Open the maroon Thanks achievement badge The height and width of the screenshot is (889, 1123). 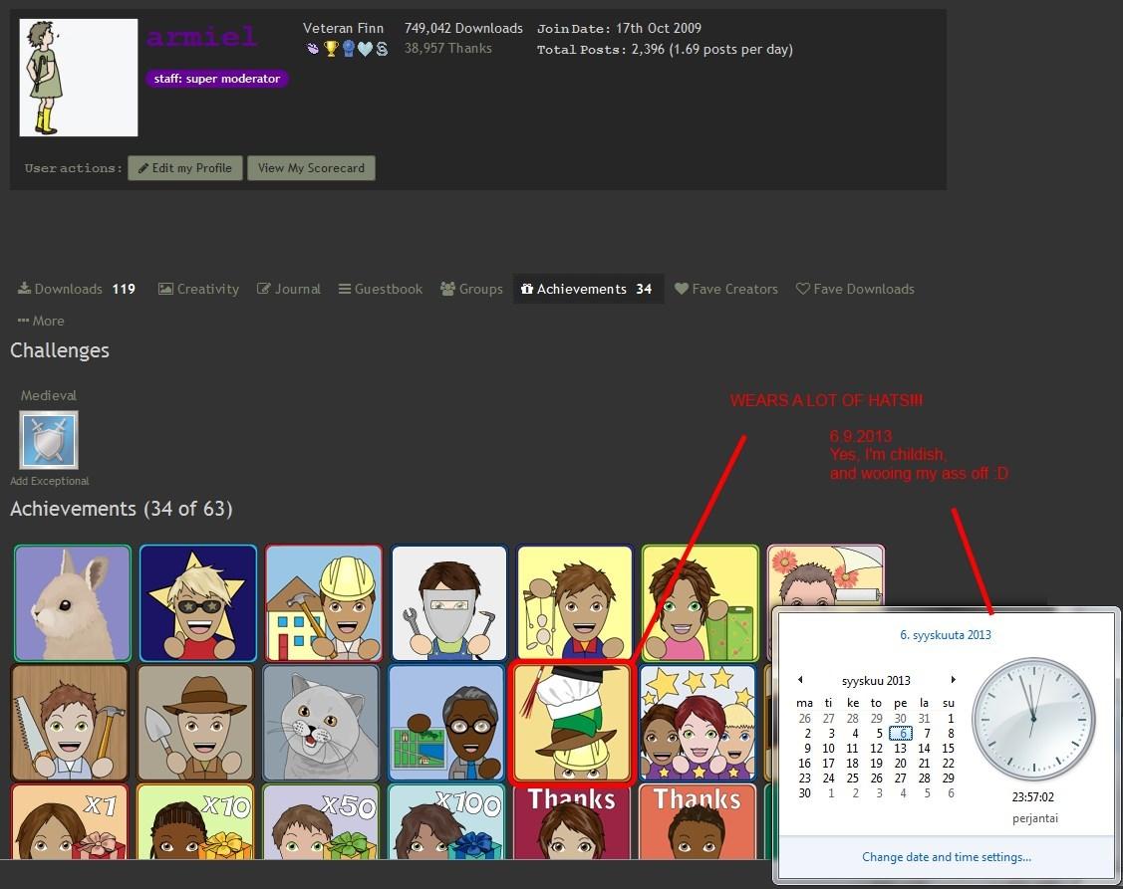point(572,822)
